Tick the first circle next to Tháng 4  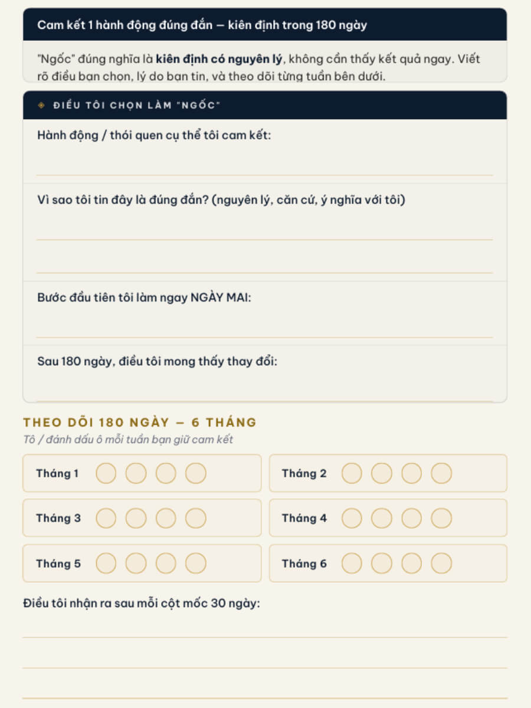coord(352,518)
